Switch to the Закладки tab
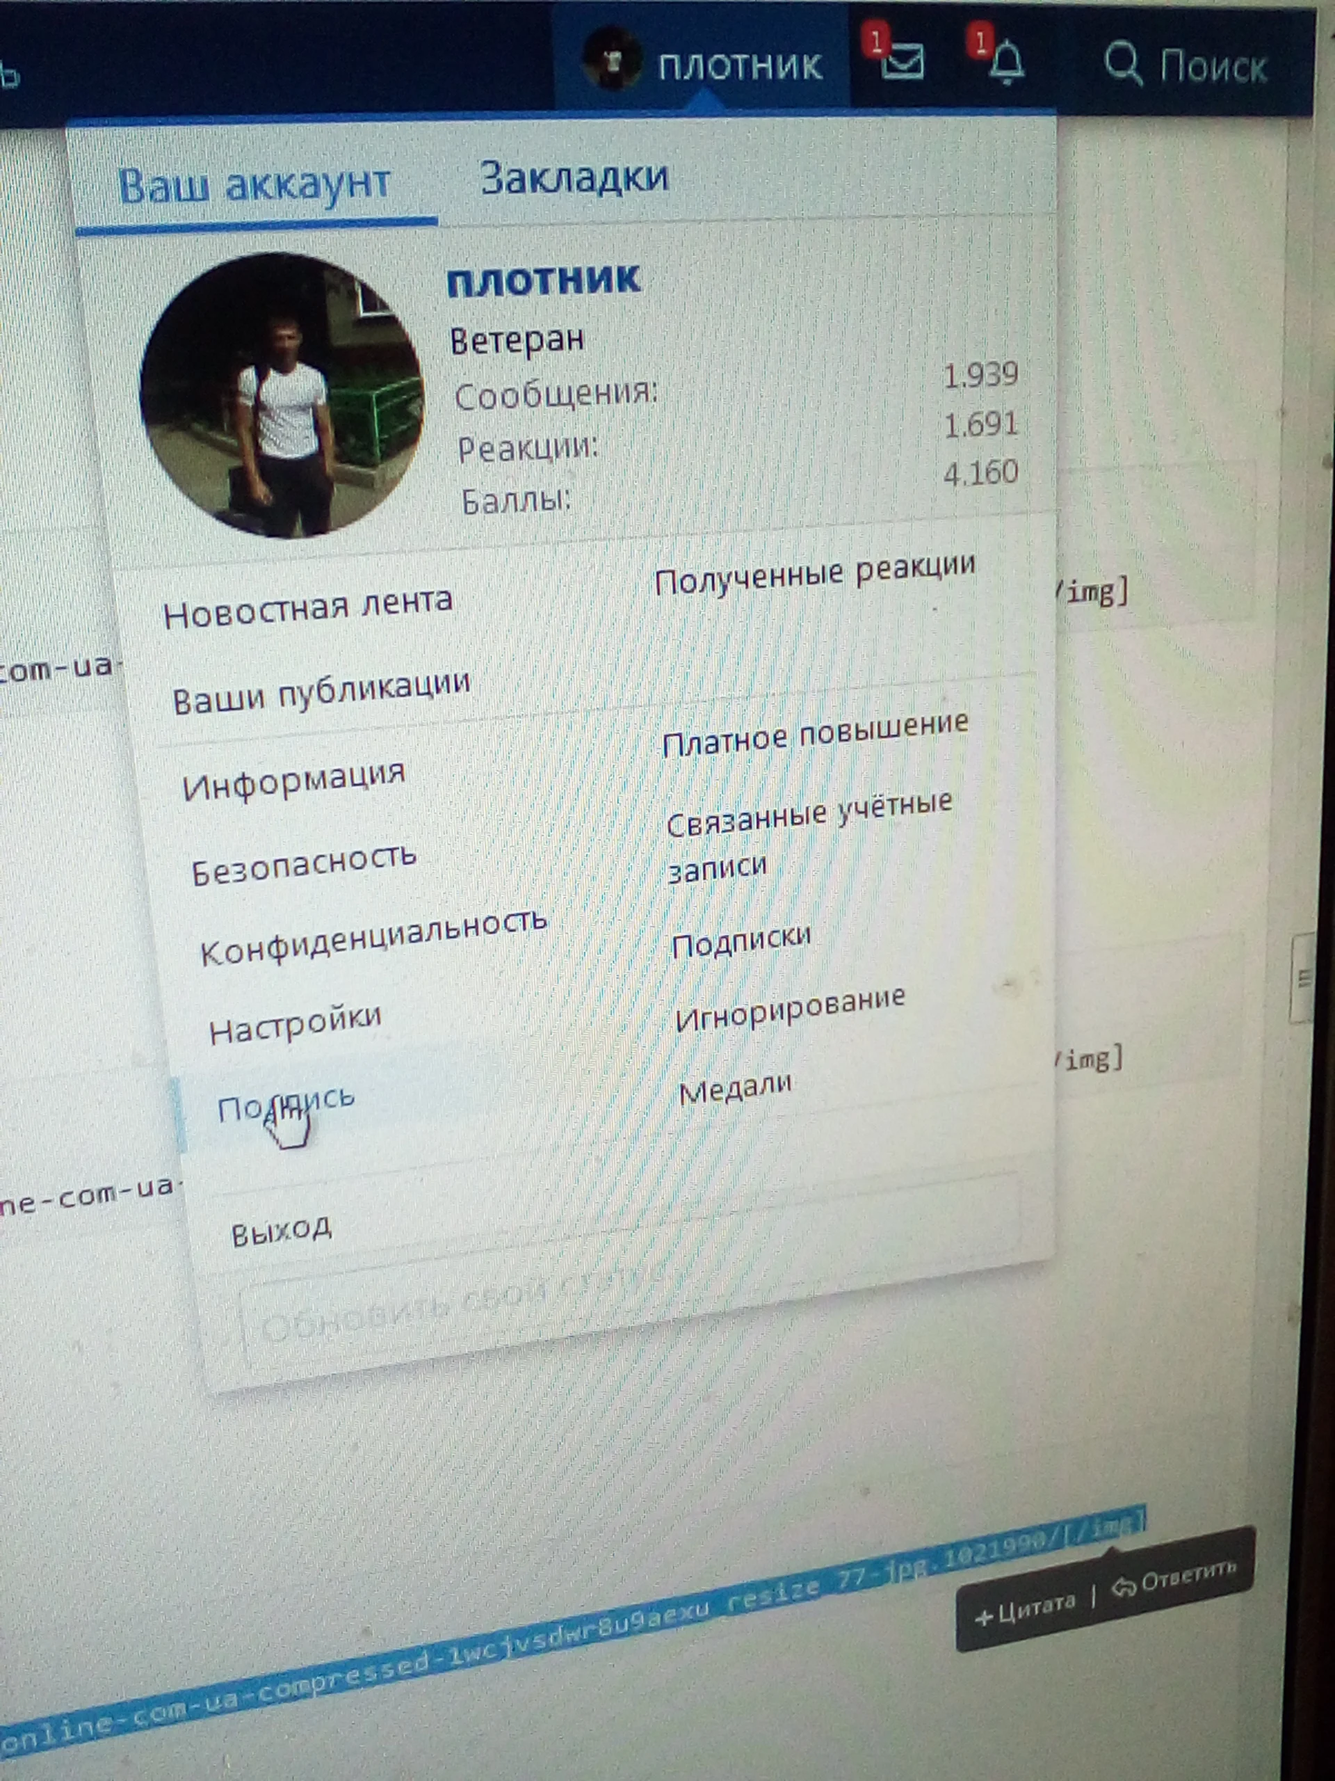Screen dimensions: 1335x1781 (574, 177)
